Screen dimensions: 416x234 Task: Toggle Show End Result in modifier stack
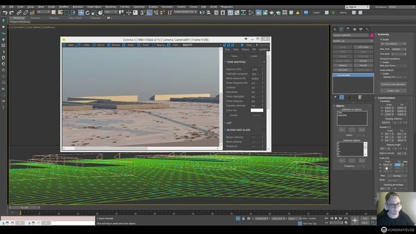click(342, 97)
